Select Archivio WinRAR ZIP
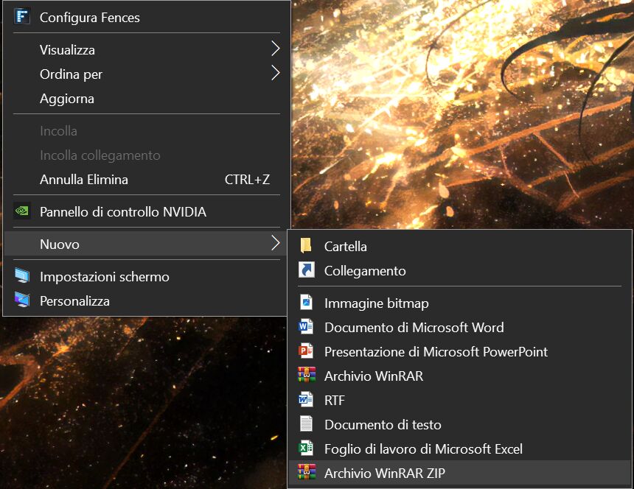Viewport: 634px width, 489px height. (460, 473)
